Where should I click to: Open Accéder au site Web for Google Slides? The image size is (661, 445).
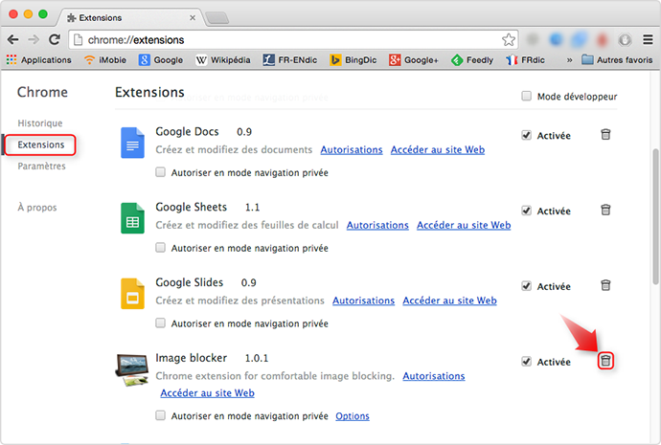click(x=449, y=300)
